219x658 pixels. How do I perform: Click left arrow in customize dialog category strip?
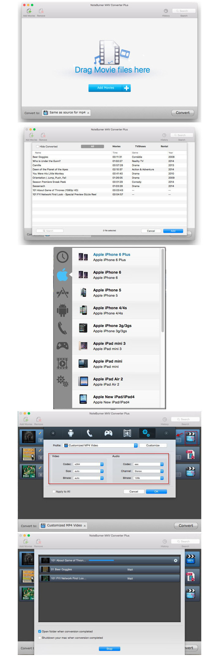click(x=53, y=433)
